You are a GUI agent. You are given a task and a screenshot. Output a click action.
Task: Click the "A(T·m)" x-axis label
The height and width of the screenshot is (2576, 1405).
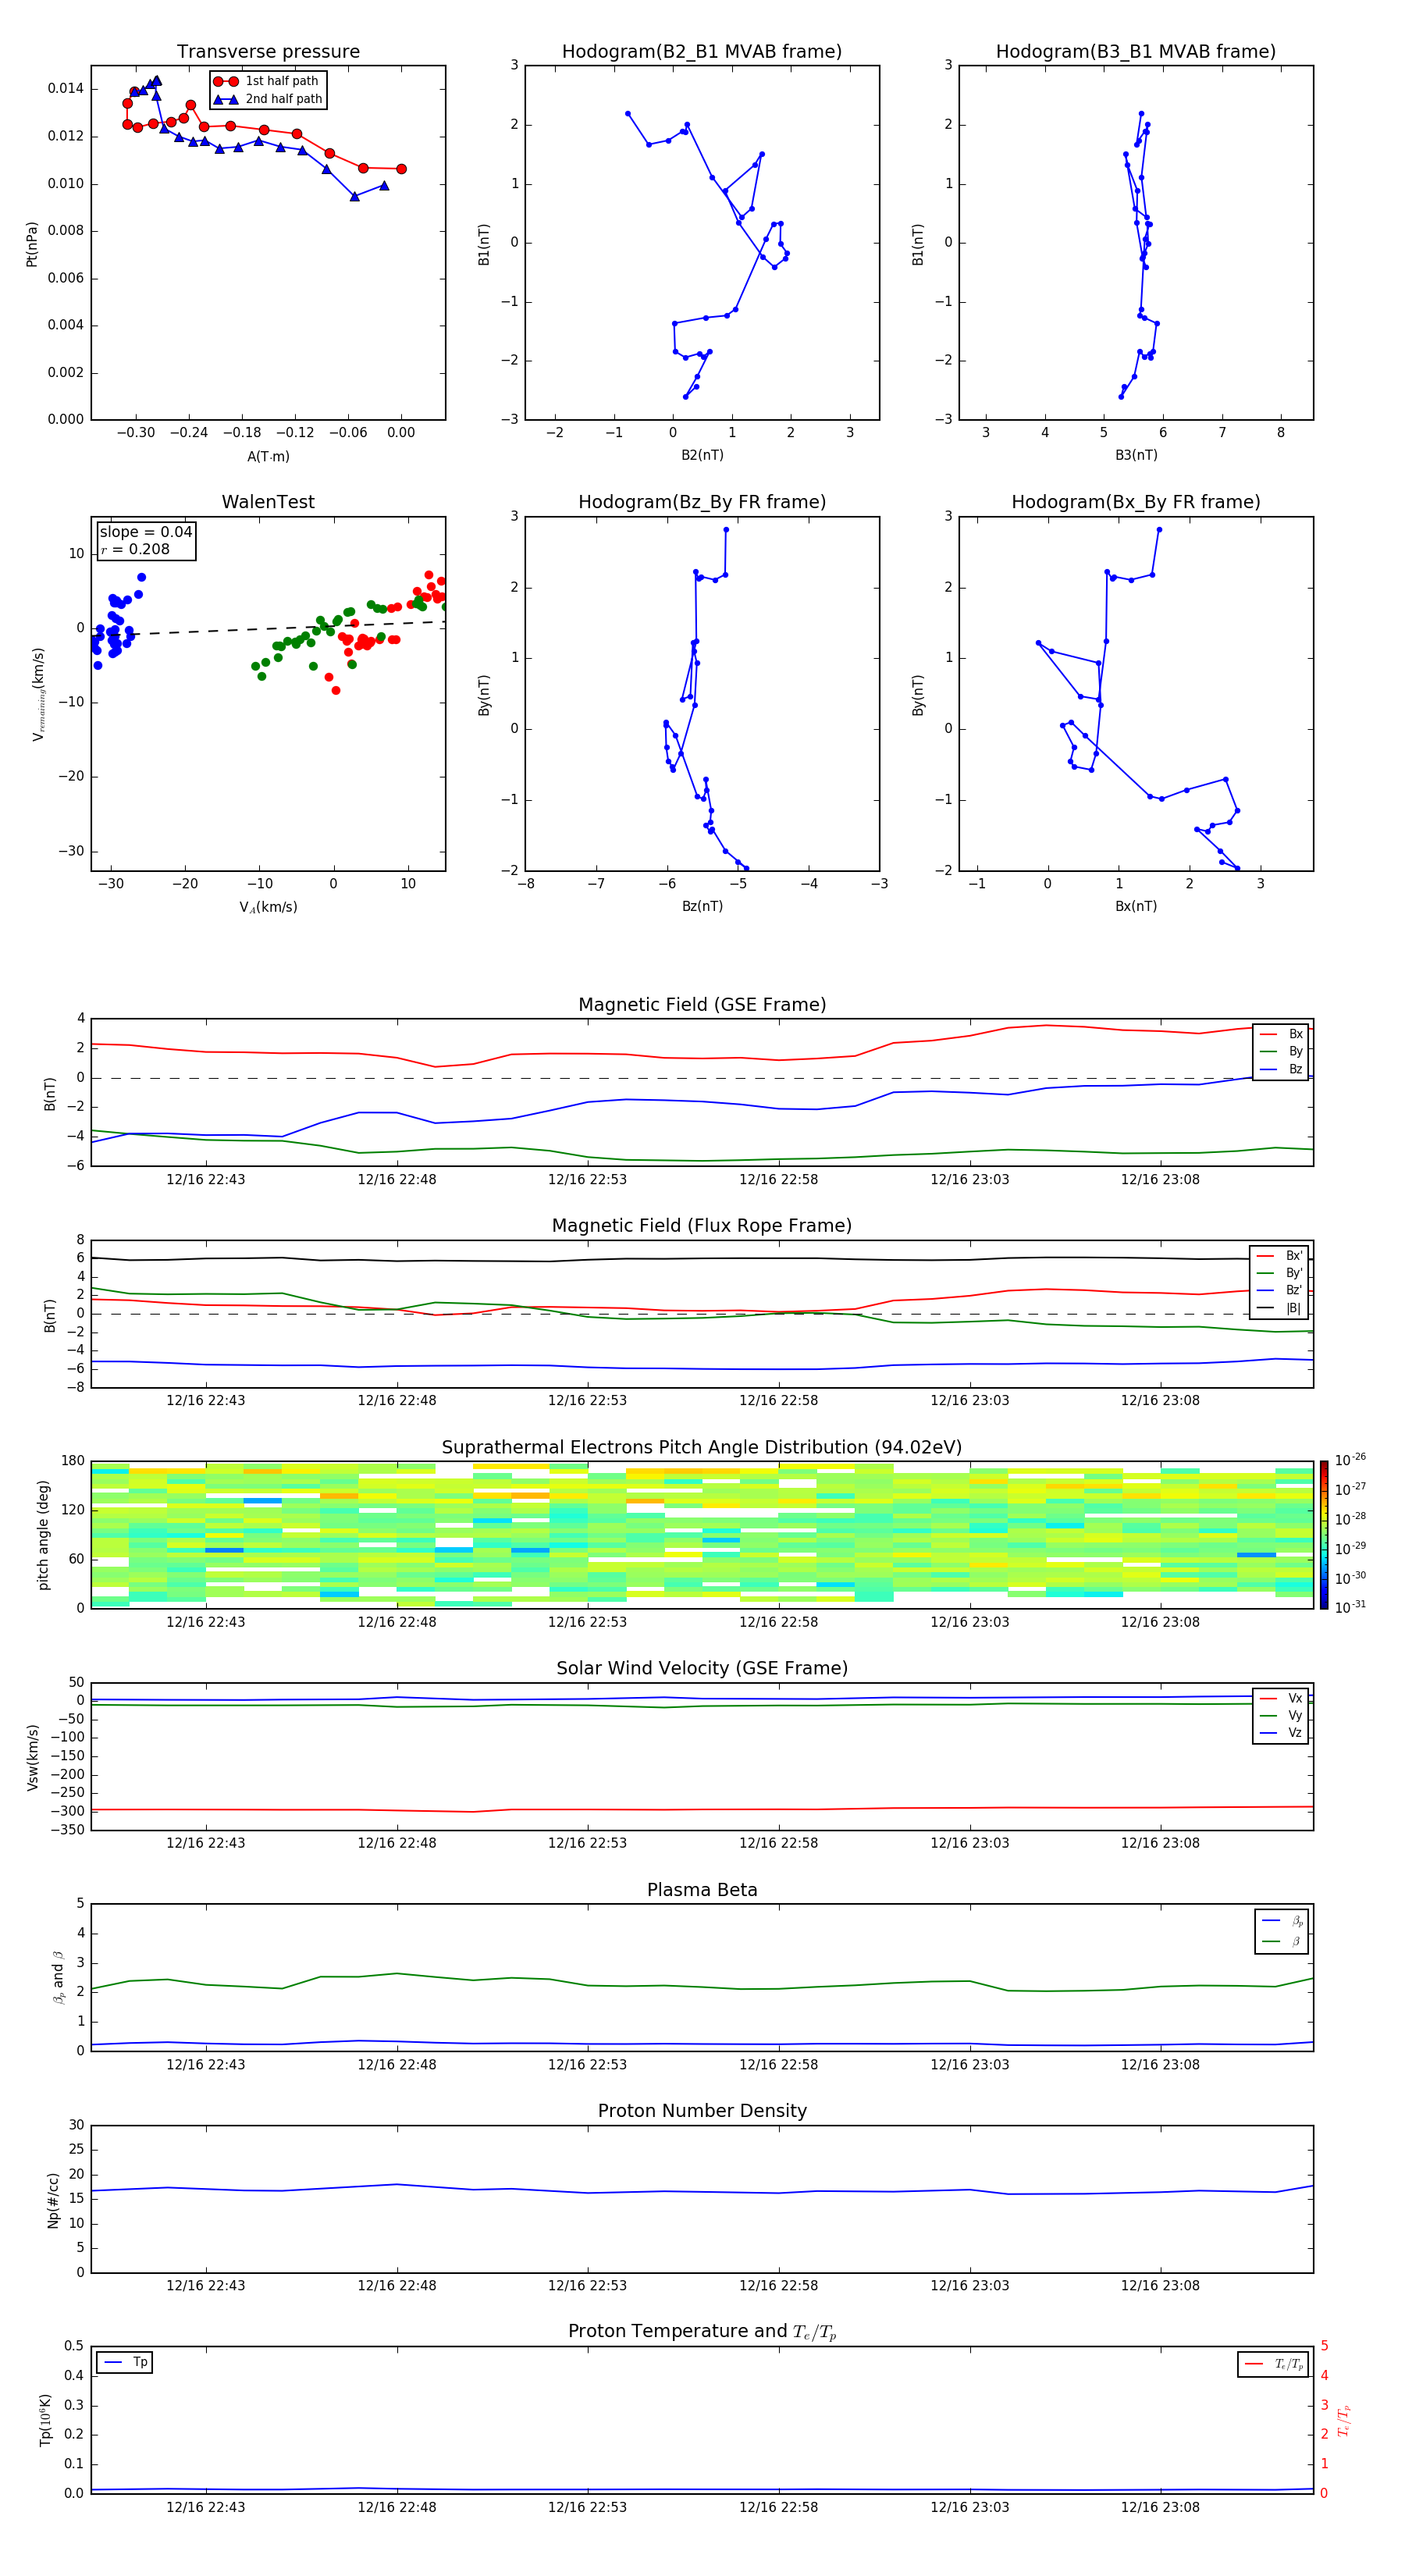pyautogui.click(x=268, y=456)
